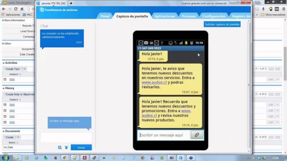Open www.audox.cl link in second SMS
This screenshot has height=161, width=287.
click(154, 82)
